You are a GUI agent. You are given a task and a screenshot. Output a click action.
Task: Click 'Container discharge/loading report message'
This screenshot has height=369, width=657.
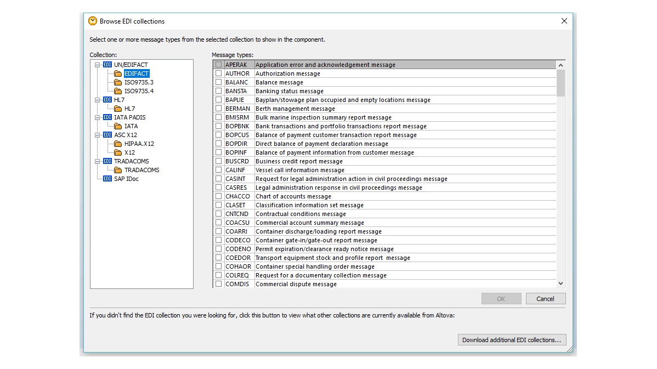(x=319, y=231)
